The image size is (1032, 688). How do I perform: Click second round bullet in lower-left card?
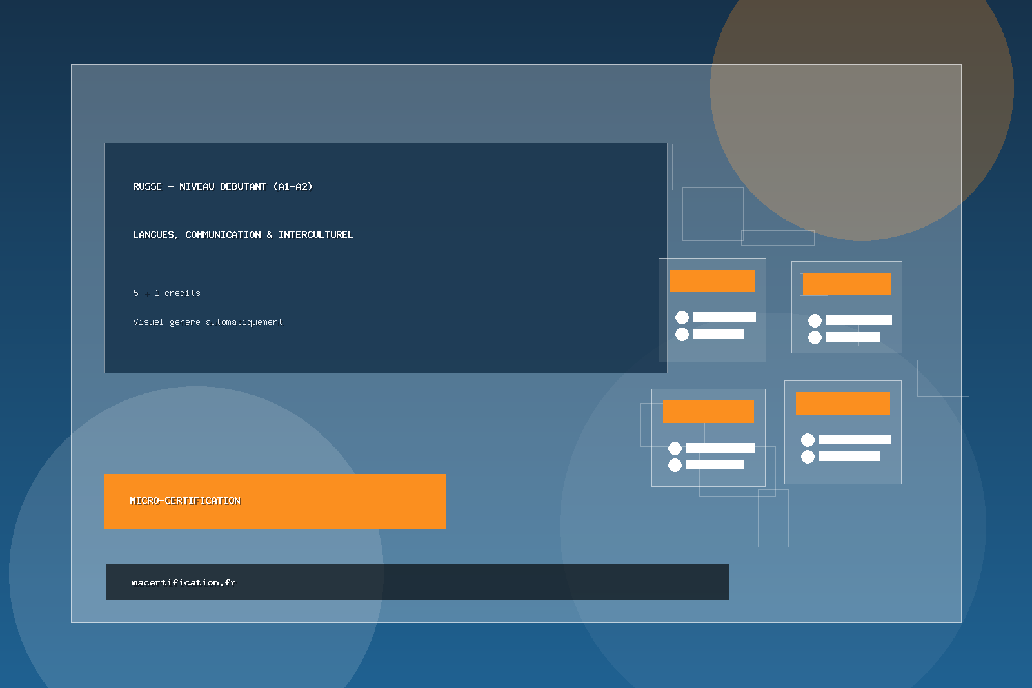click(x=675, y=465)
